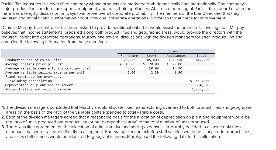The height and width of the screenshot is (150, 276).
Task: Click the Total column header
Action: click(201, 56)
